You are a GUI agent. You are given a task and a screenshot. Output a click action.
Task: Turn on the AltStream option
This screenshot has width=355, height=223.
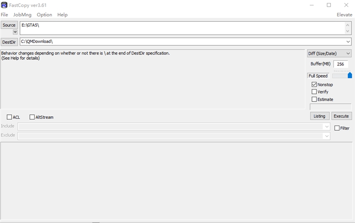[x=32, y=117]
